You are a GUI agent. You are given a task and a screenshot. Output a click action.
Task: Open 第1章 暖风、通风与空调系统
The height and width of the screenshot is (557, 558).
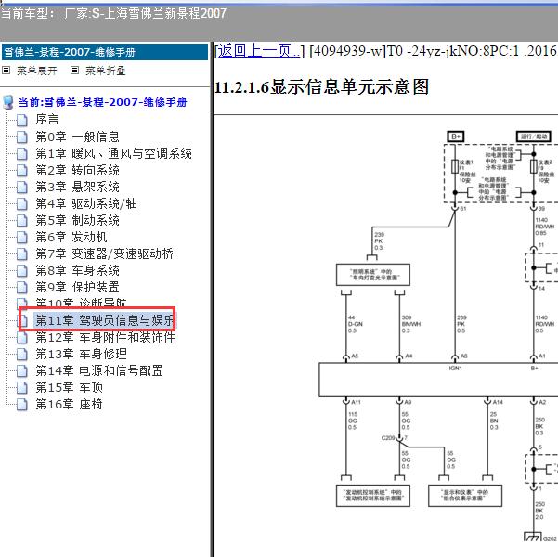click(113, 153)
